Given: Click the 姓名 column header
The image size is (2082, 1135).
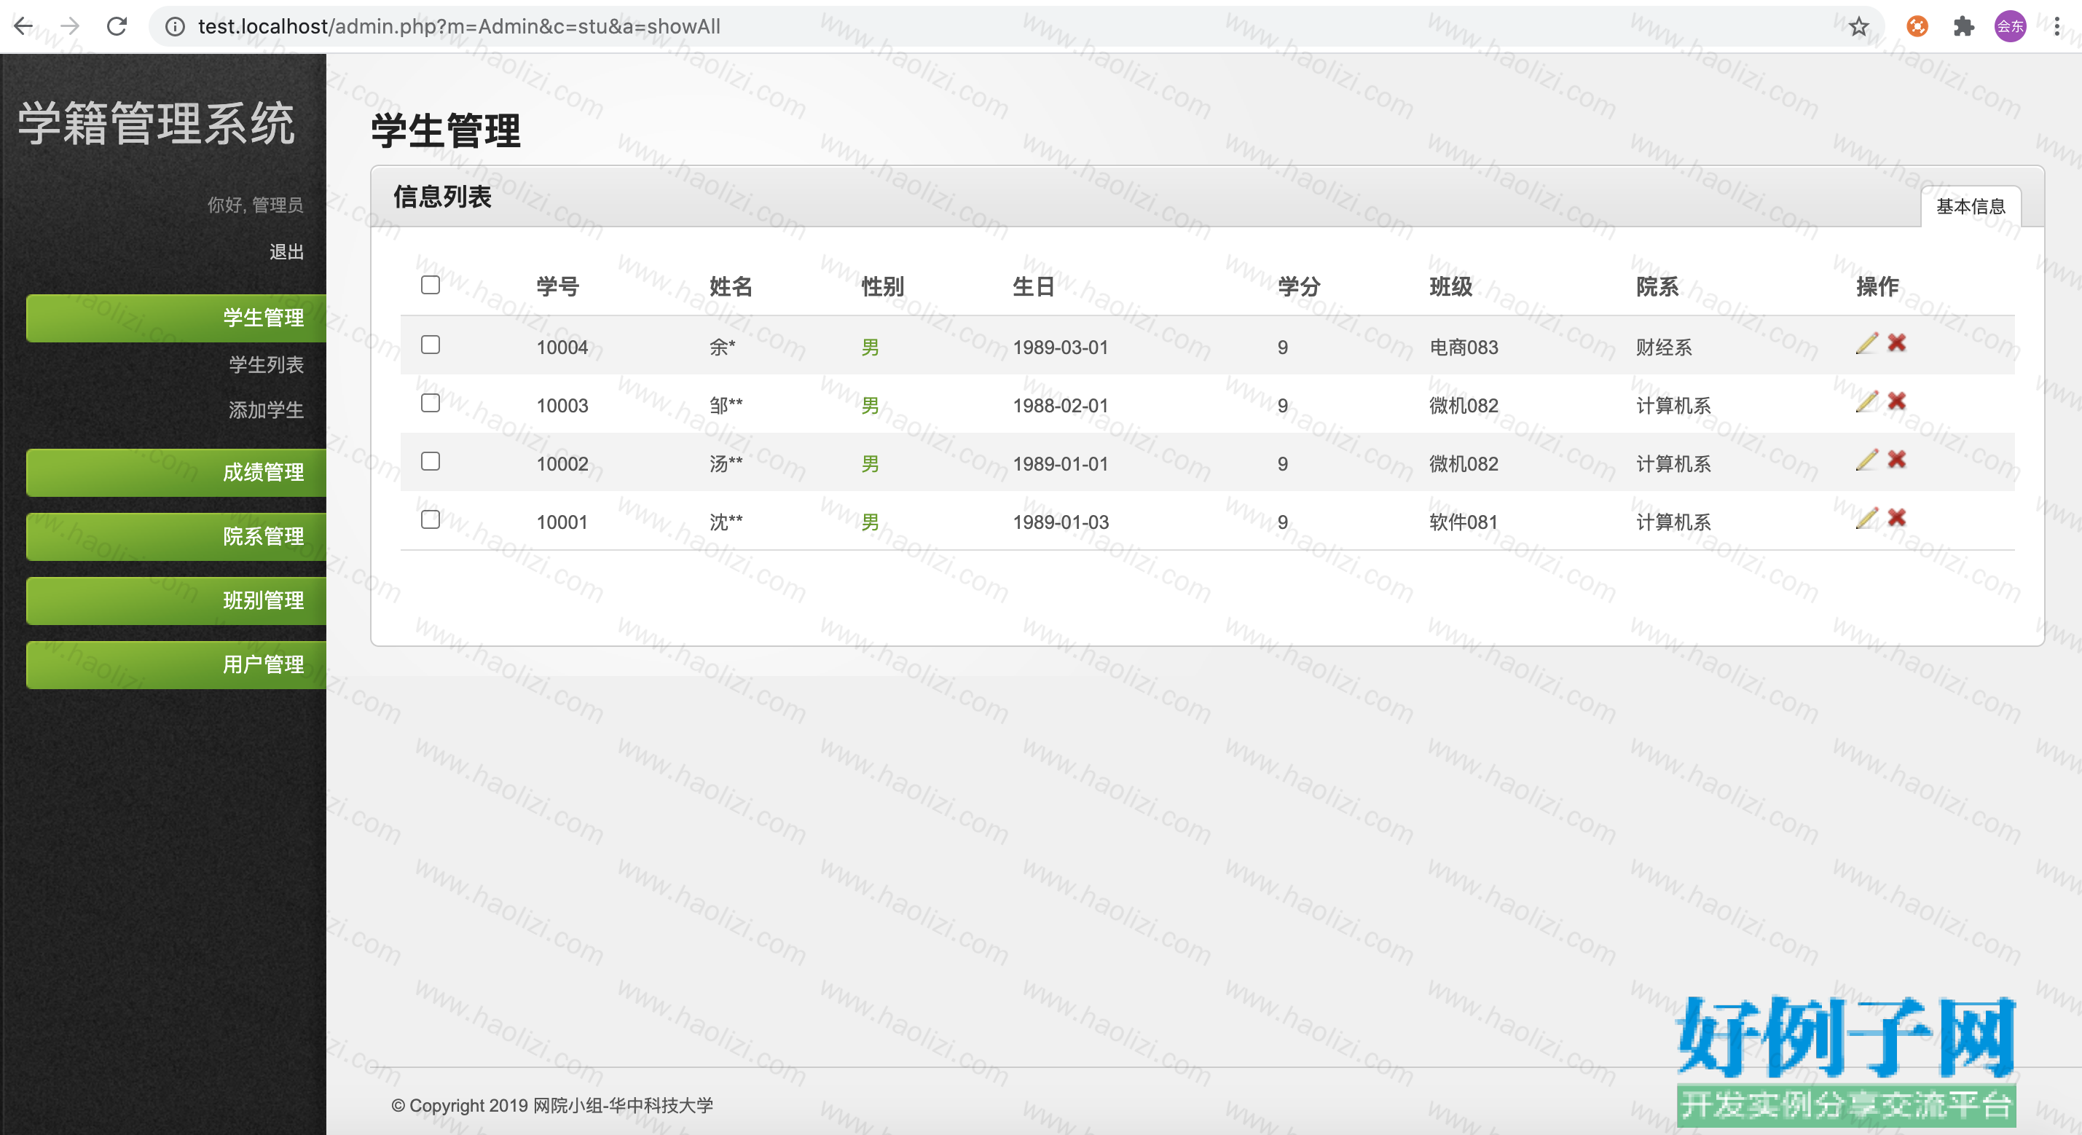Looking at the screenshot, I should (731, 287).
